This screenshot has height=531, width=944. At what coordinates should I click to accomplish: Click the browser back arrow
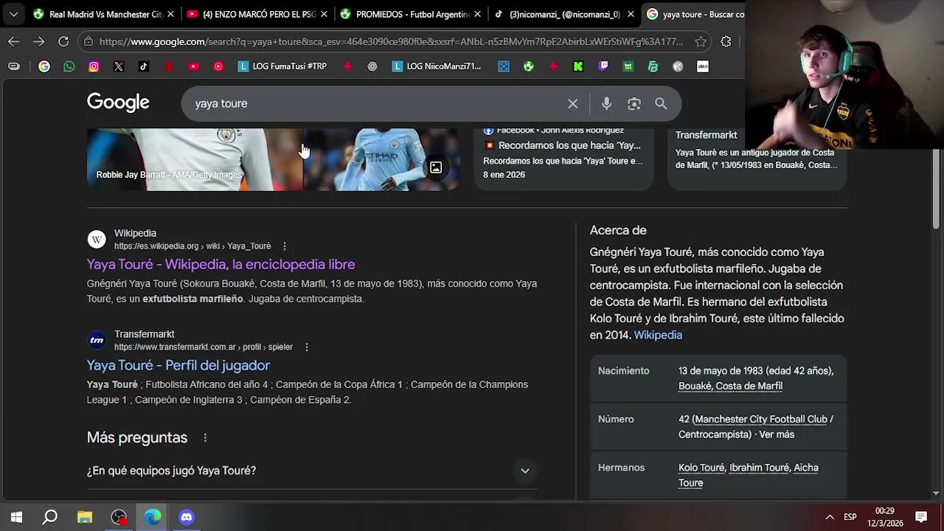coord(14,41)
